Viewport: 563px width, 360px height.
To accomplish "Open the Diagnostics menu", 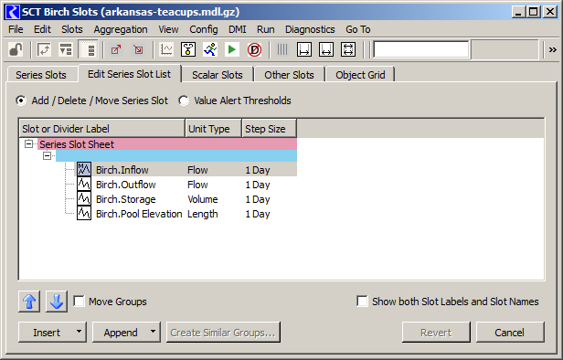I will point(310,29).
